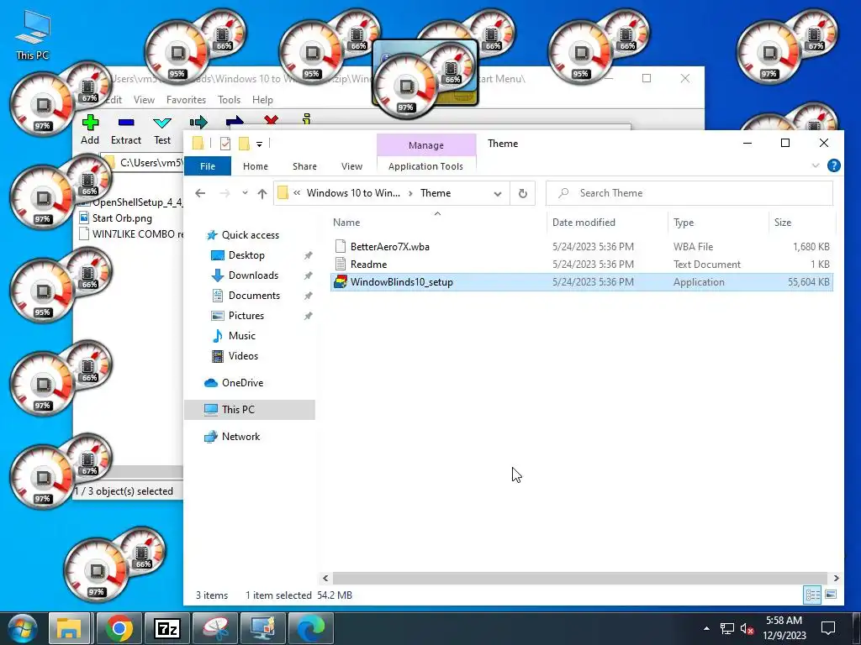The height and width of the screenshot is (645, 861).
Task: Select Start Orb.png in 7-Zip file list
Action: tap(122, 218)
